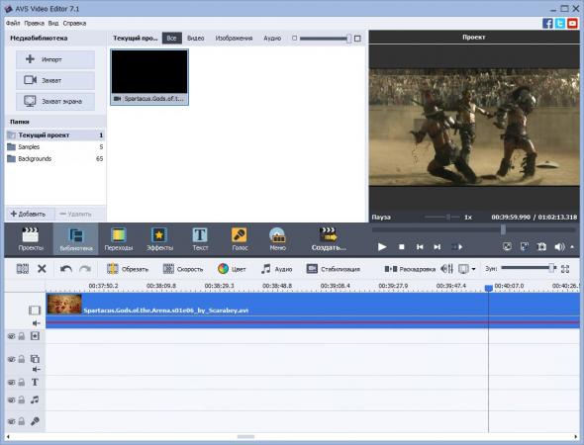Open the Обрезать (Trim) tool
The height and width of the screenshot is (445, 584).
[x=128, y=269]
